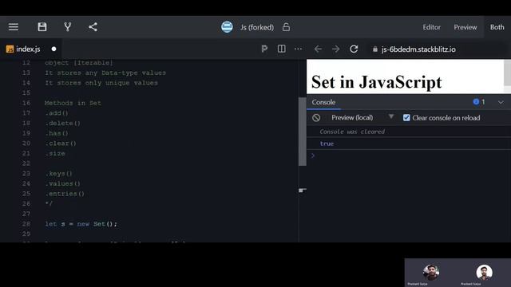
Task: Click the .keys() line in the editor
Action: [x=58, y=174]
